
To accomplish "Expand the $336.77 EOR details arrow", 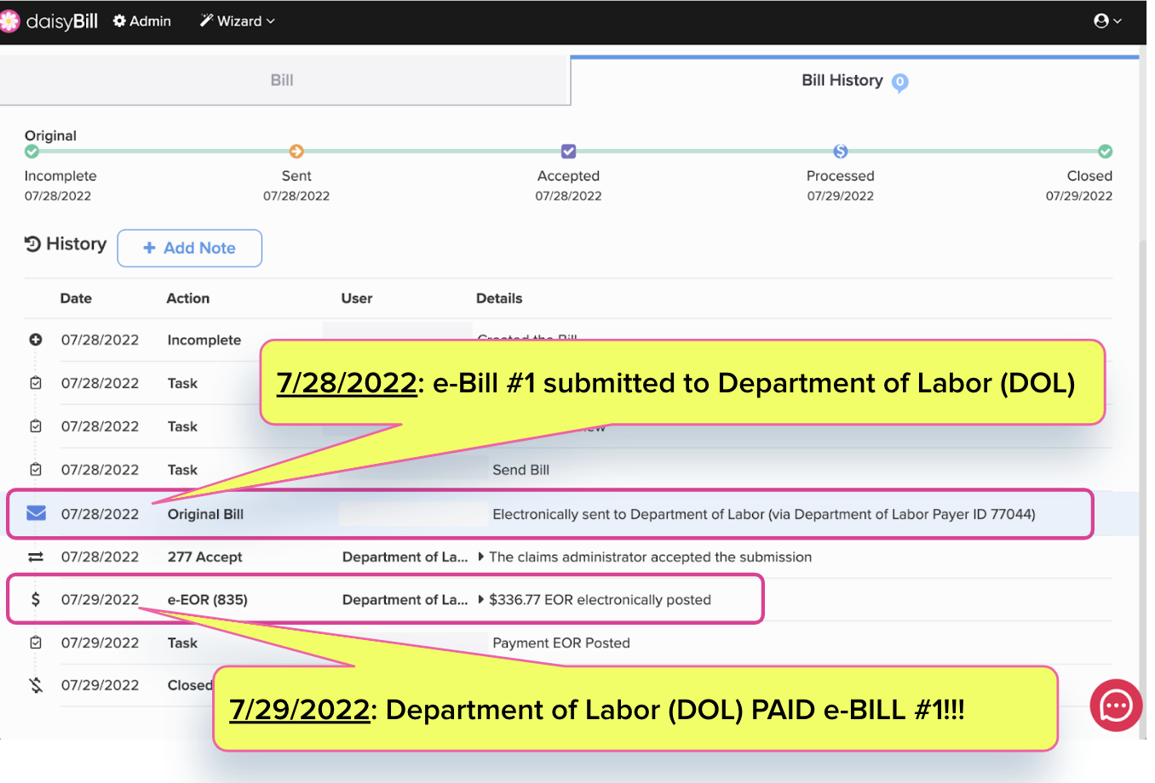I will (x=481, y=600).
